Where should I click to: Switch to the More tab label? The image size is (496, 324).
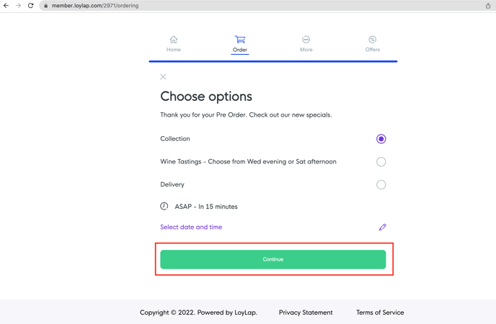(x=306, y=50)
